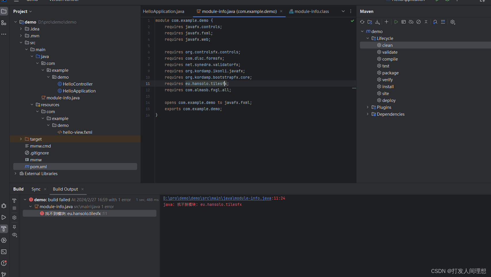The height and width of the screenshot is (277, 491).
Task: Open the Sync tab in Build panel
Action: tap(36, 189)
